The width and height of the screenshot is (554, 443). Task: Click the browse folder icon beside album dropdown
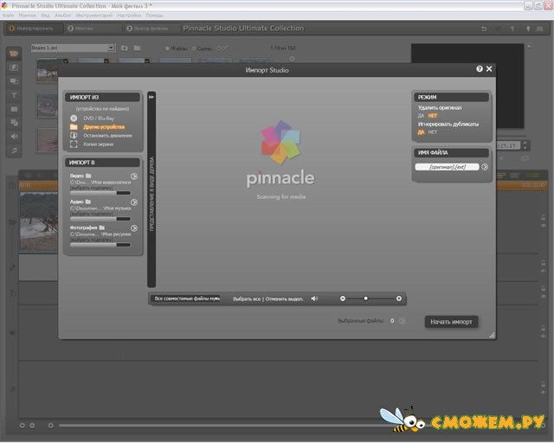[137, 48]
